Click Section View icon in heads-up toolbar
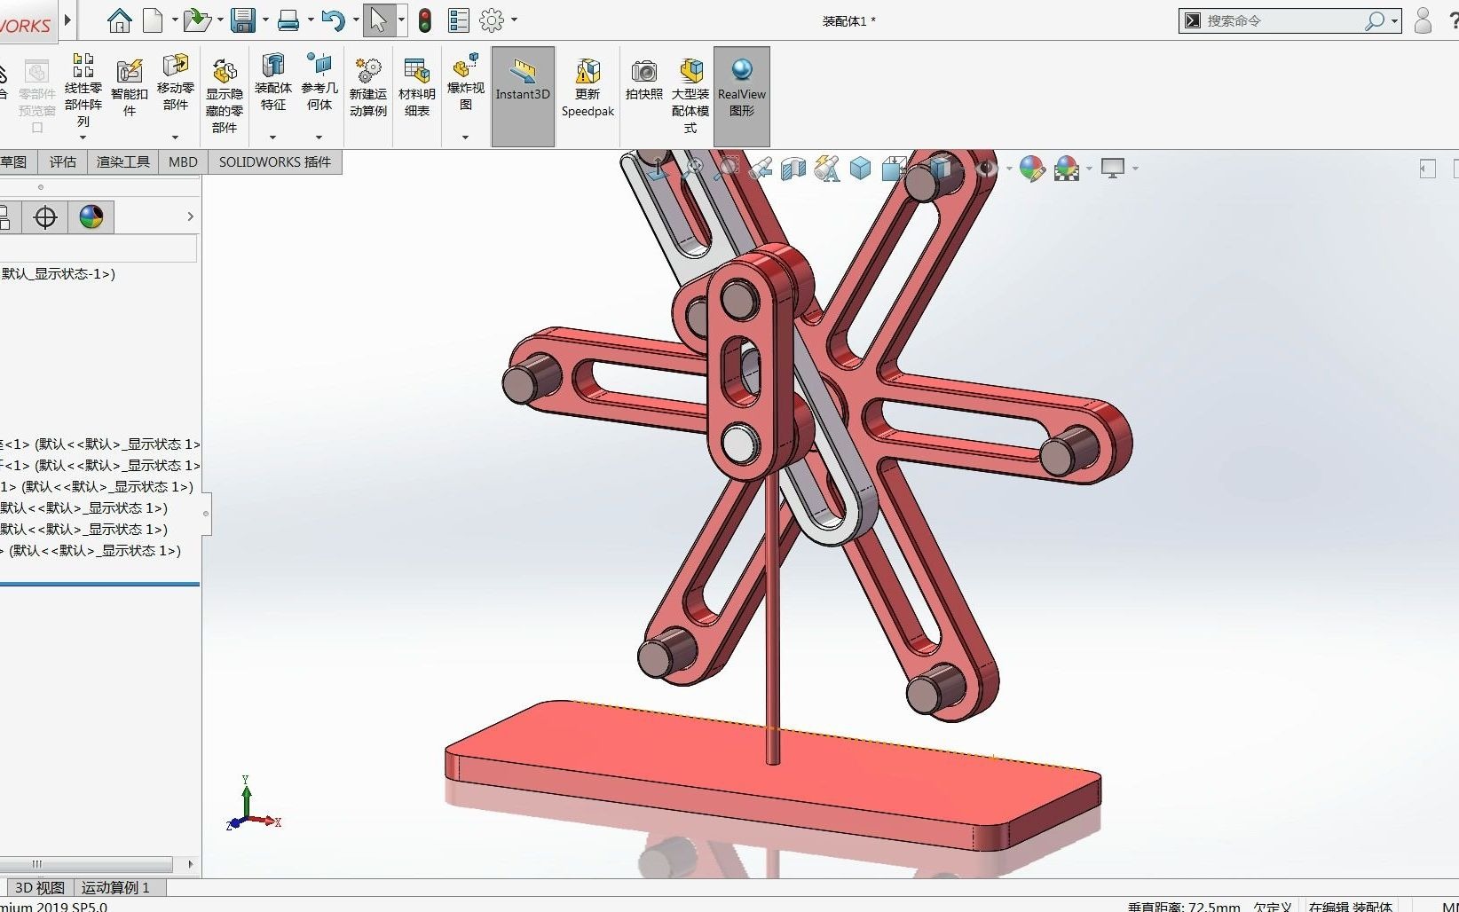The image size is (1459, 912). 793,168
